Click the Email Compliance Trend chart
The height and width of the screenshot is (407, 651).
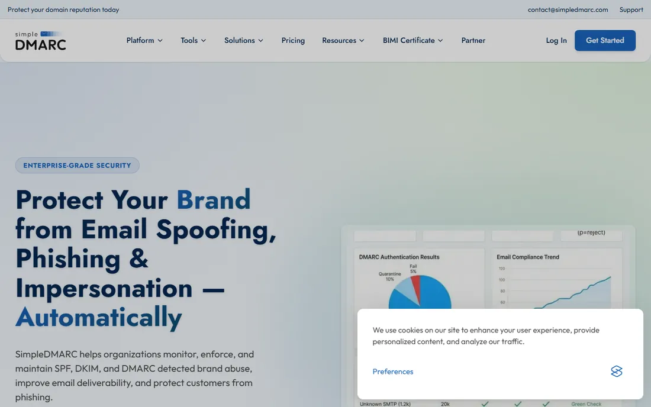coord(556,288)
